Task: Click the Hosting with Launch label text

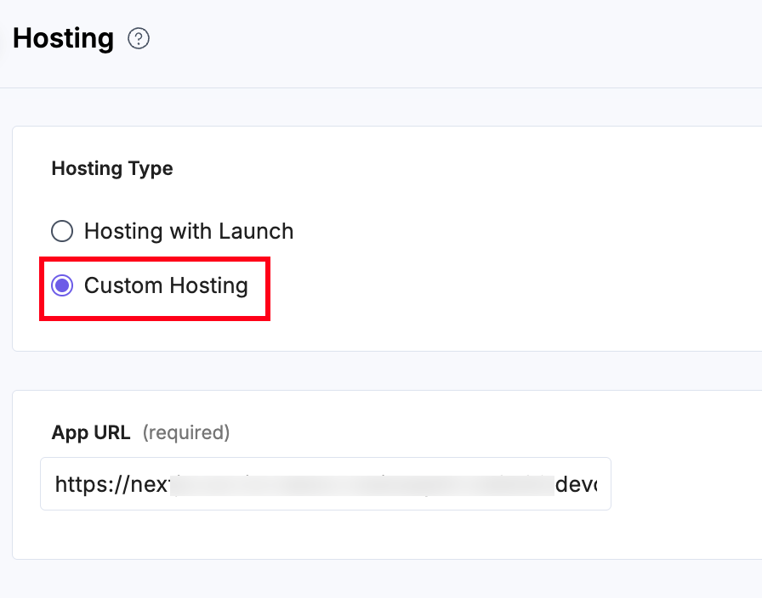Action: pyautogui.click(x=189, y=230)
